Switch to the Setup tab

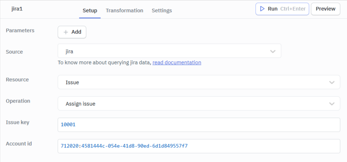click(90, 10)
